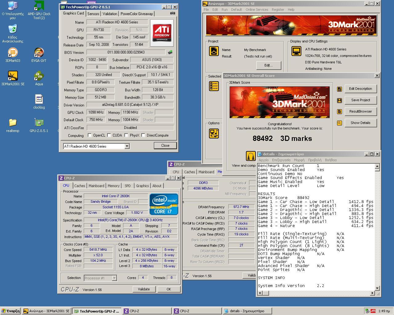This screenshot has height=315, width=394.
Task: Open the Mainboard tab in rear CPU-Z window
Action: (x=206, y=172)
